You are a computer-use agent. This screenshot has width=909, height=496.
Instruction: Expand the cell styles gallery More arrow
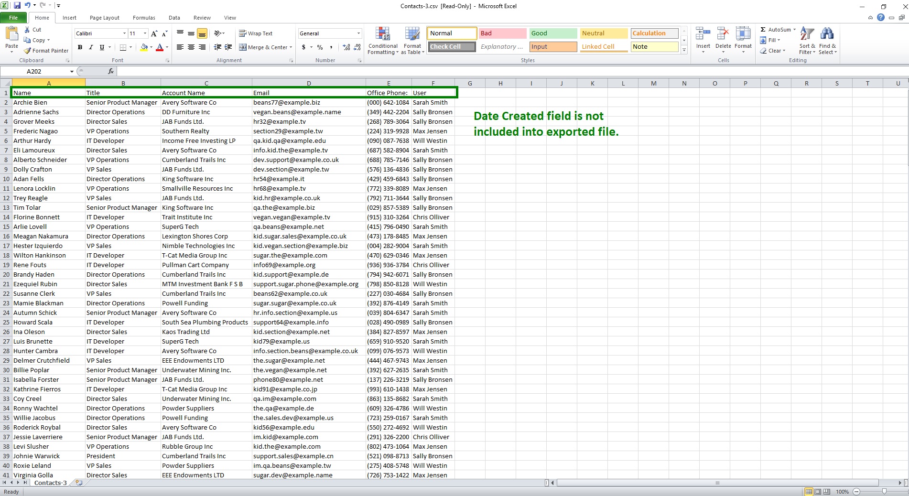pyautogui.click(x=684, y=50)
